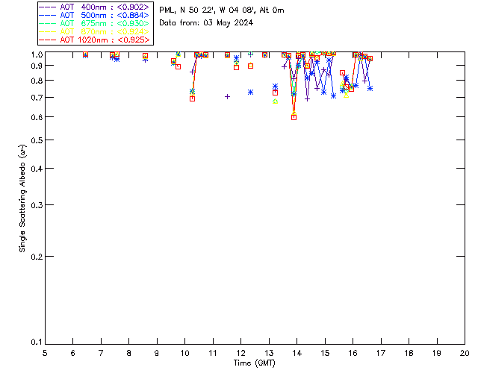Click the 'Single Scattering Albedo' y-axis title
The width and height of the screenshot is (478, 382).
pos(23,198)
